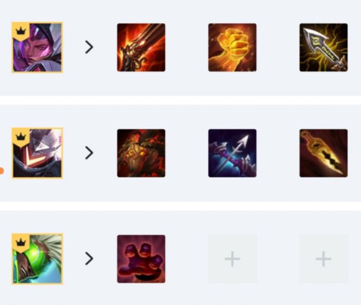
Task: Select the purple hooded champion portrait
Action: tap(37, 47)
